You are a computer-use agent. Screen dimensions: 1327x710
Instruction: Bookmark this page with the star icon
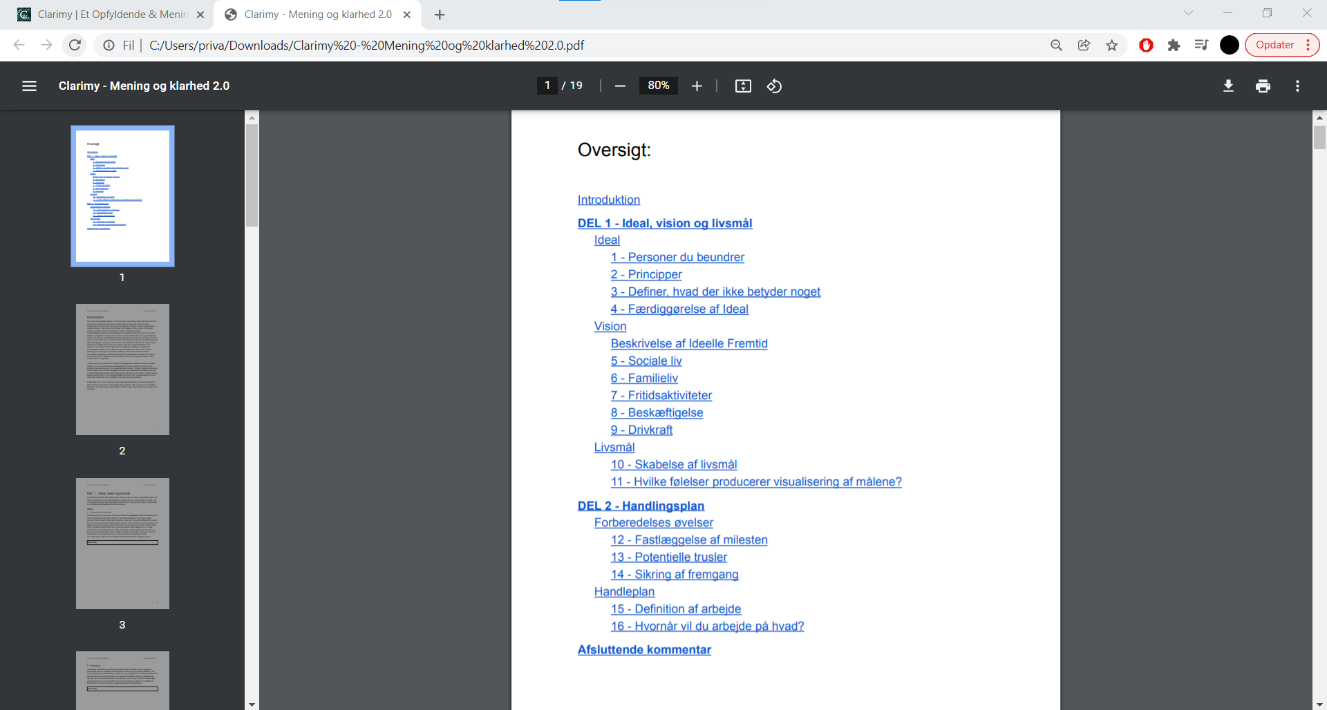coord(1111,45)
